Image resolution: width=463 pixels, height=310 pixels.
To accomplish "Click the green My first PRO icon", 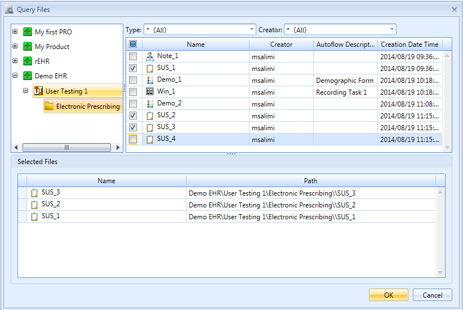I will pyautogui.click(x=28, y=32).
